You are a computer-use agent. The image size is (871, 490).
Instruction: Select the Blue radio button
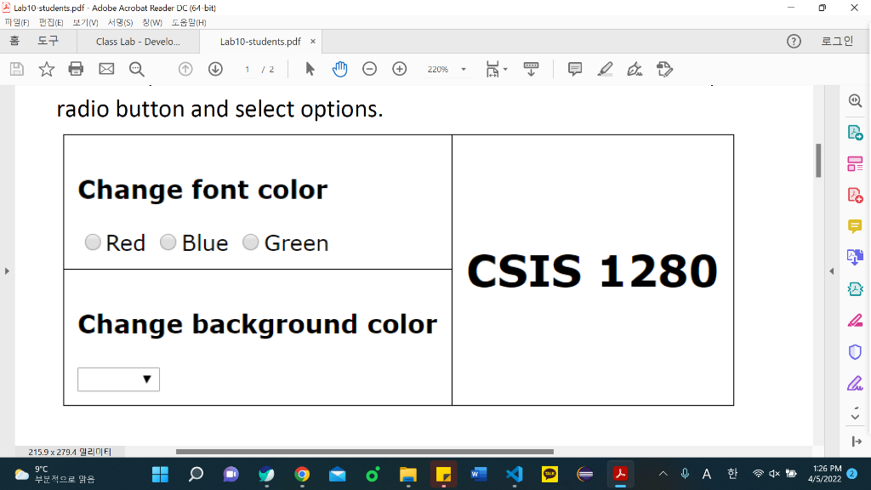[x=168, y=242]
